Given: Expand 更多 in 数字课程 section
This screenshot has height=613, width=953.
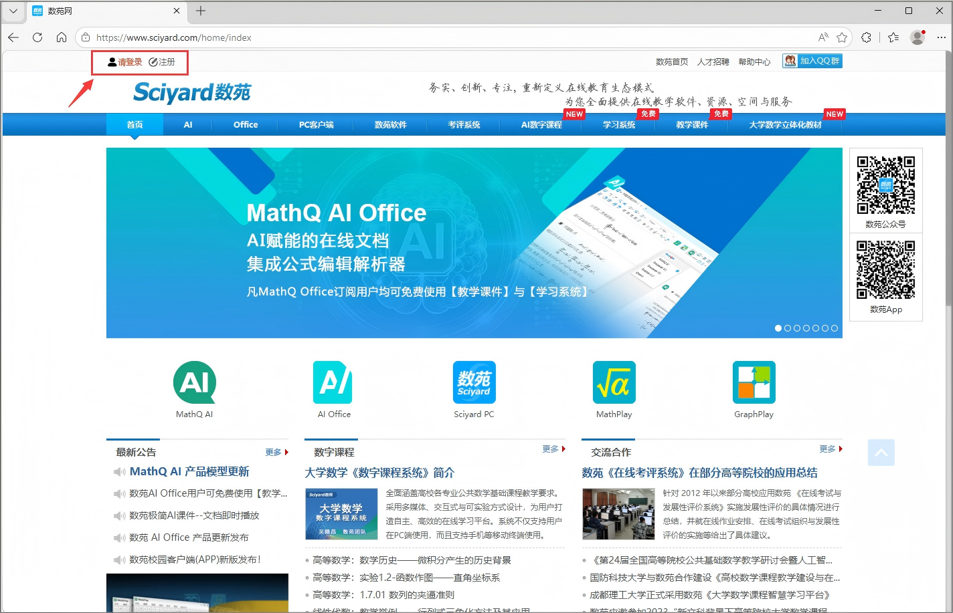Looking at the screenshot, I should click(553, 449).
